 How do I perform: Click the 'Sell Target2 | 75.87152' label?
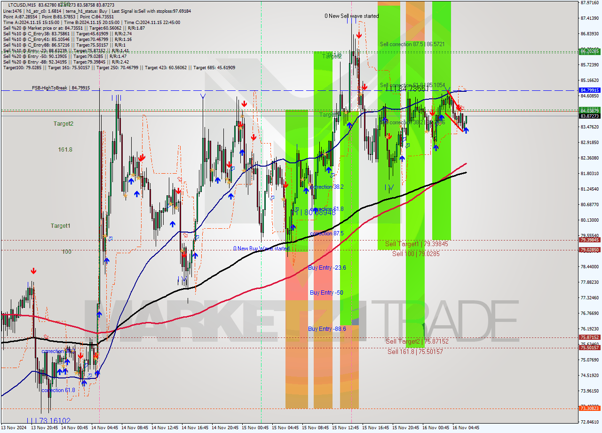[x=417, y=341]
